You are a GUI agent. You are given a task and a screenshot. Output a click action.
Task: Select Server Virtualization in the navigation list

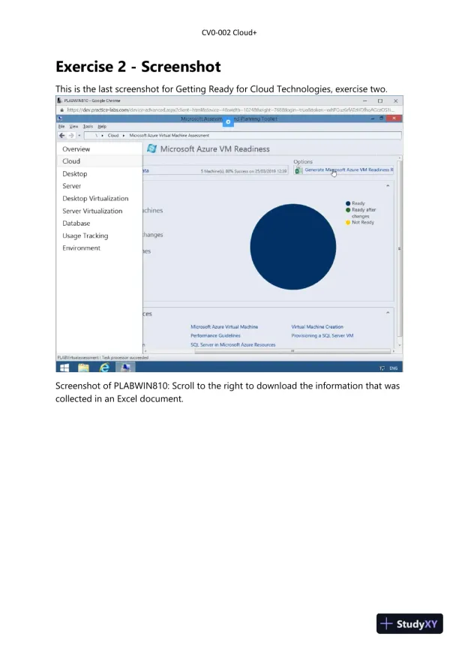92,211
